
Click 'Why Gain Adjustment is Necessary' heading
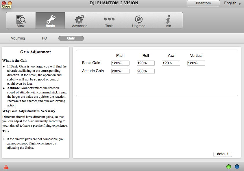(x=29, y=111)
